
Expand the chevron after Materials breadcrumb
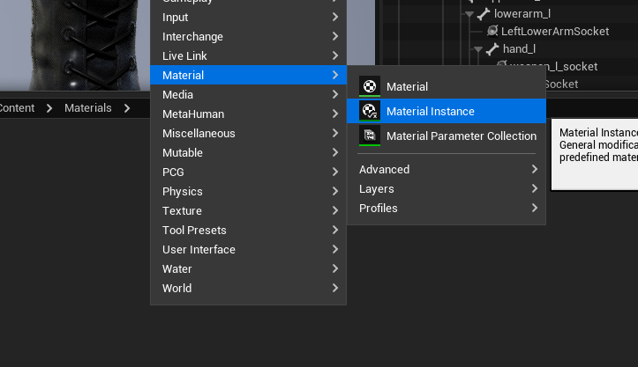click(x=127, y=108)
